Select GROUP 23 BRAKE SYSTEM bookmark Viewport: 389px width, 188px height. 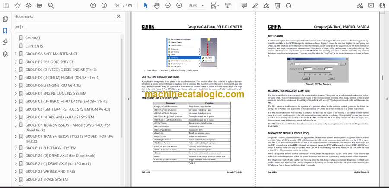(x=46, y=179)
